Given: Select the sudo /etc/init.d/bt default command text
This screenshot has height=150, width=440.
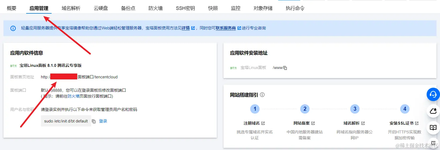Looking at the screenshot, I should [66, 121].
